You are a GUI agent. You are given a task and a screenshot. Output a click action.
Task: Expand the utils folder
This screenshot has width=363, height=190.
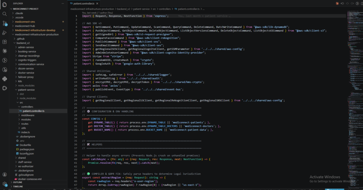click(x=38, y=128)
